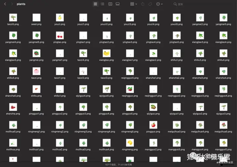237x167 pixels.
Task: Click the file name molihua5.png
Action: tap(13, 132)
